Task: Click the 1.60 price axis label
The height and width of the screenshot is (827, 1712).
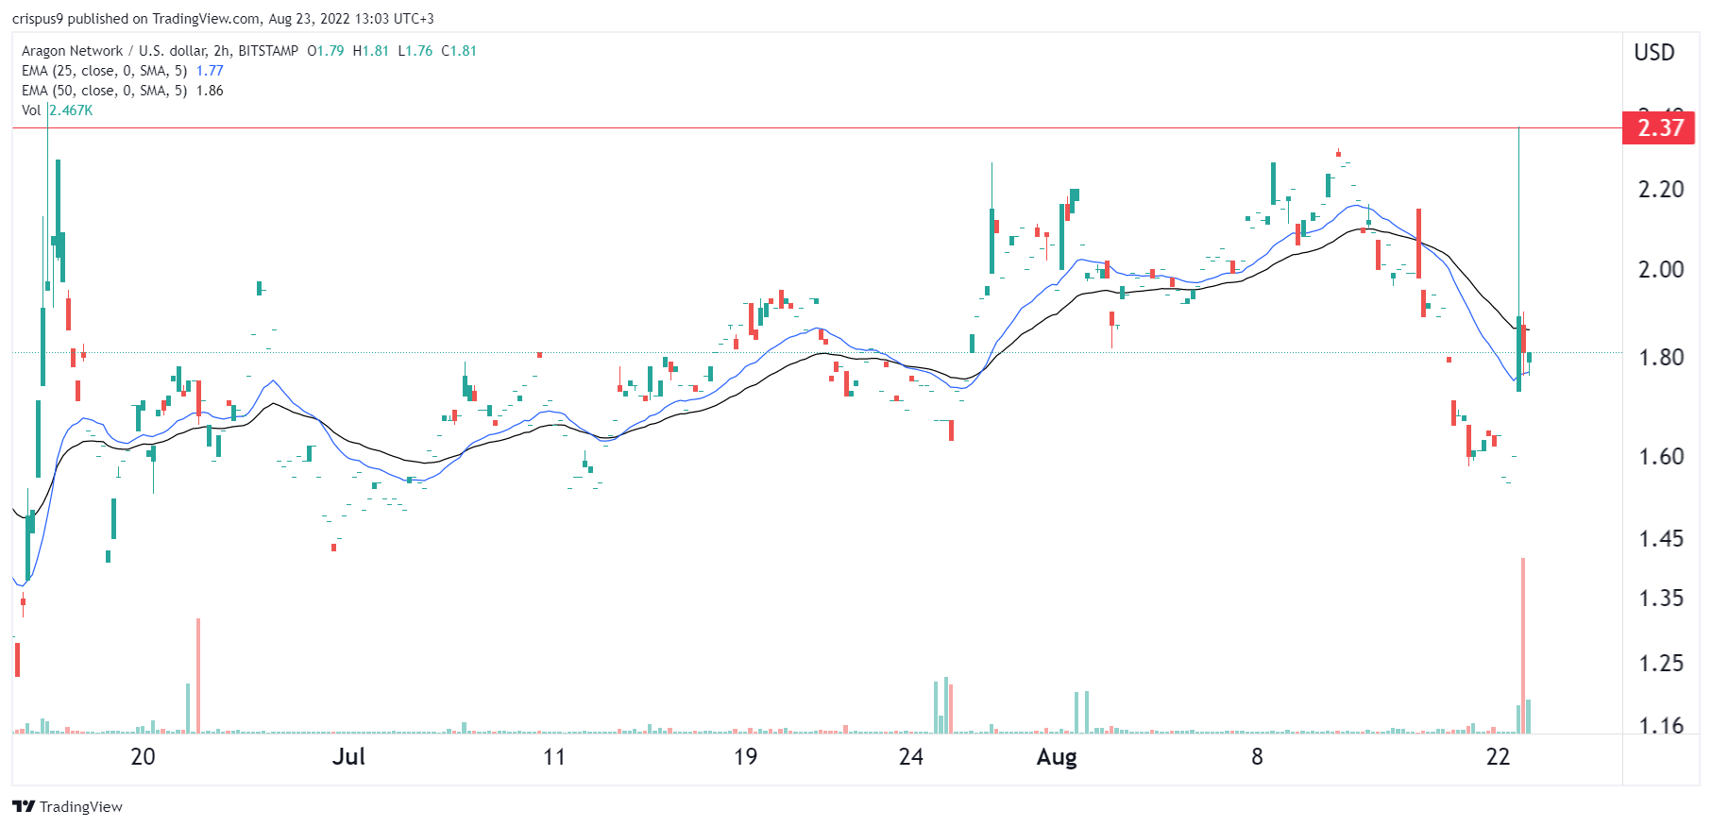Action: click(x=1660, y=457)
